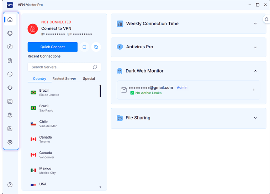Click the envelope mail icon

(x=124, y=90)
